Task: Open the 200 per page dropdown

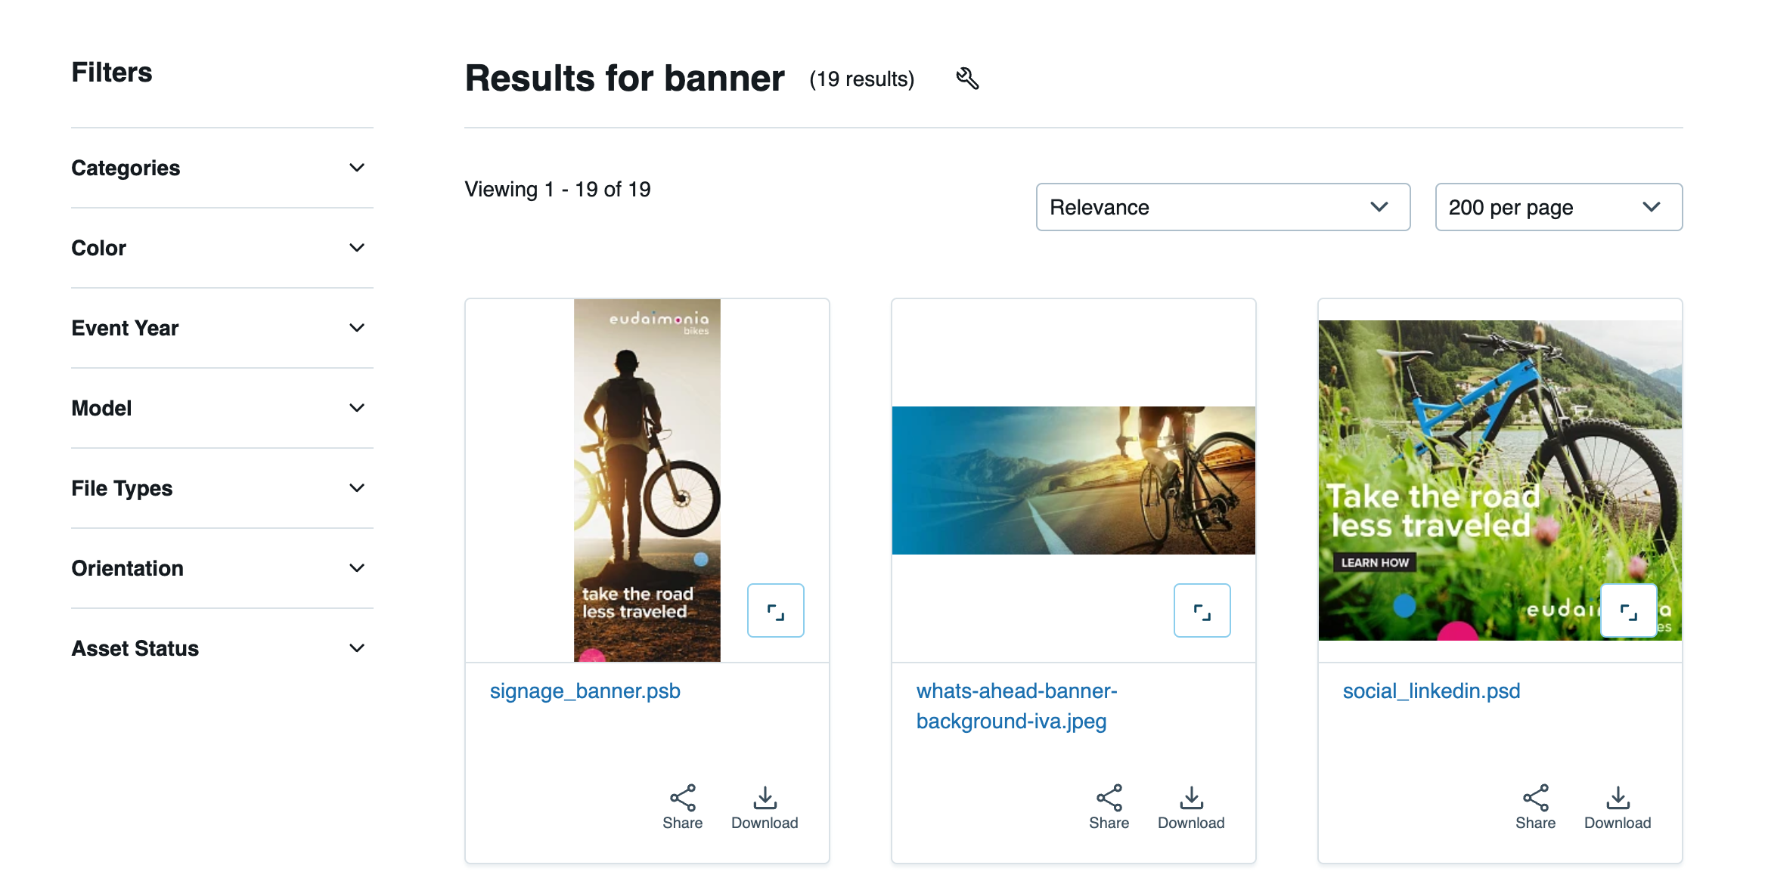Action: [1558, 207]
